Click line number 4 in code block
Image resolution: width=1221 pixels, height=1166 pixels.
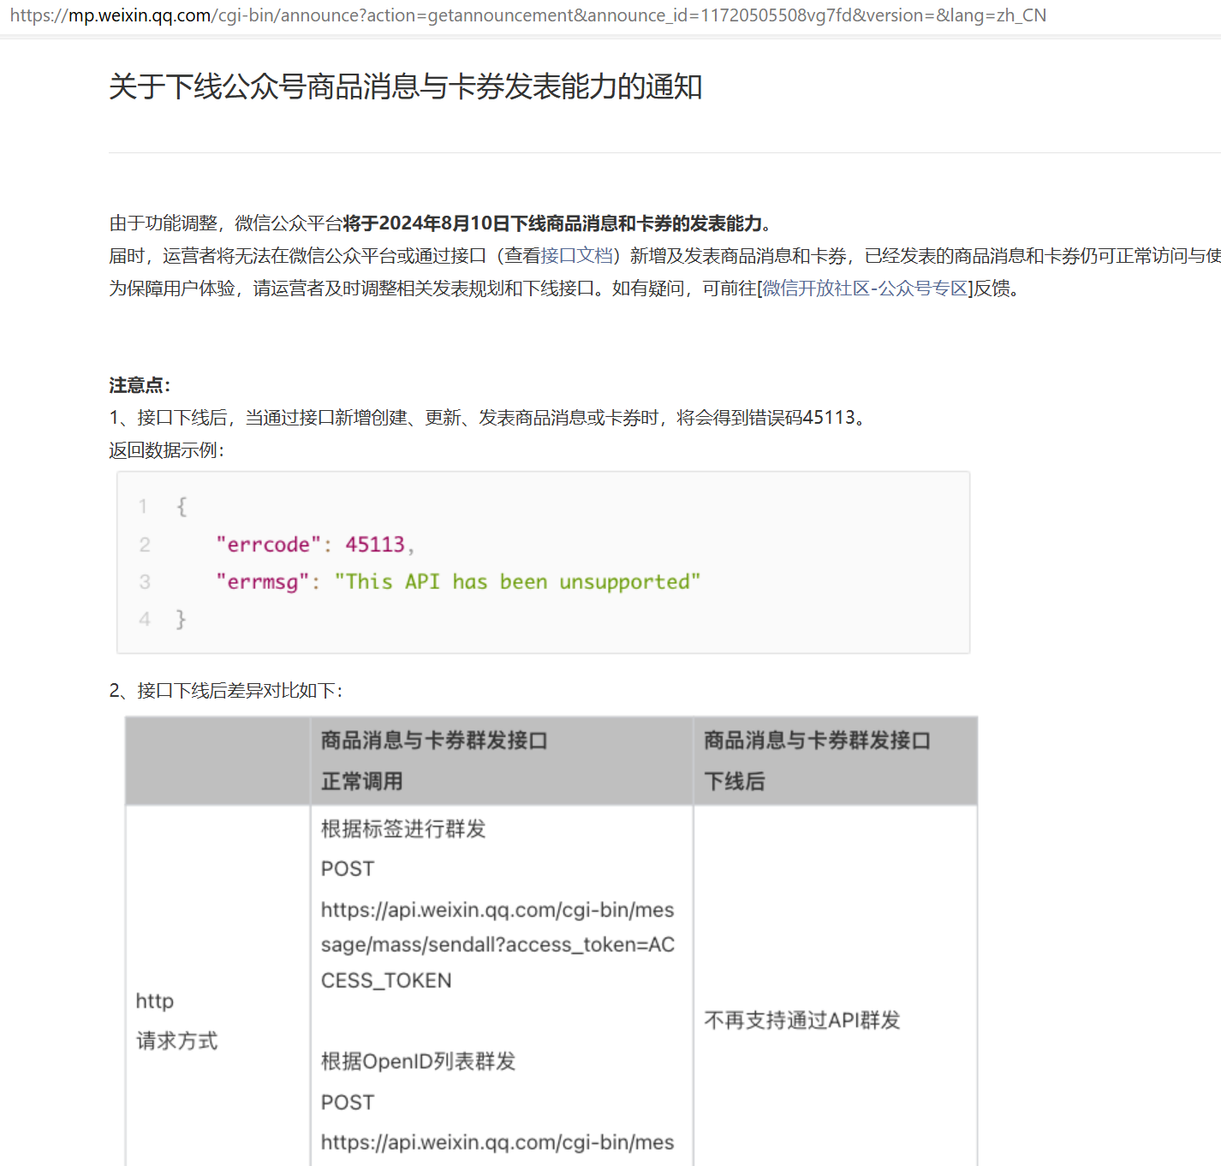144,619
